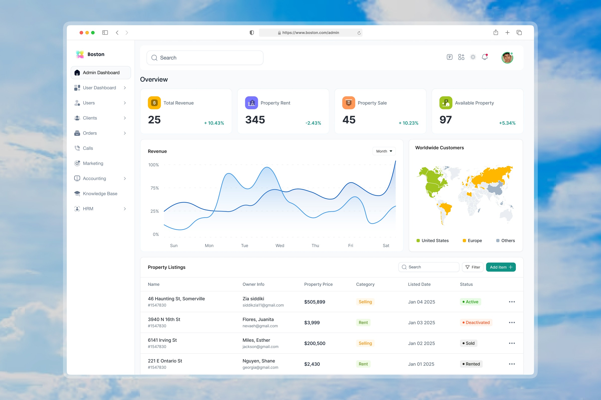
Task: Click the notification bell icon
Action: pos(485,57)
